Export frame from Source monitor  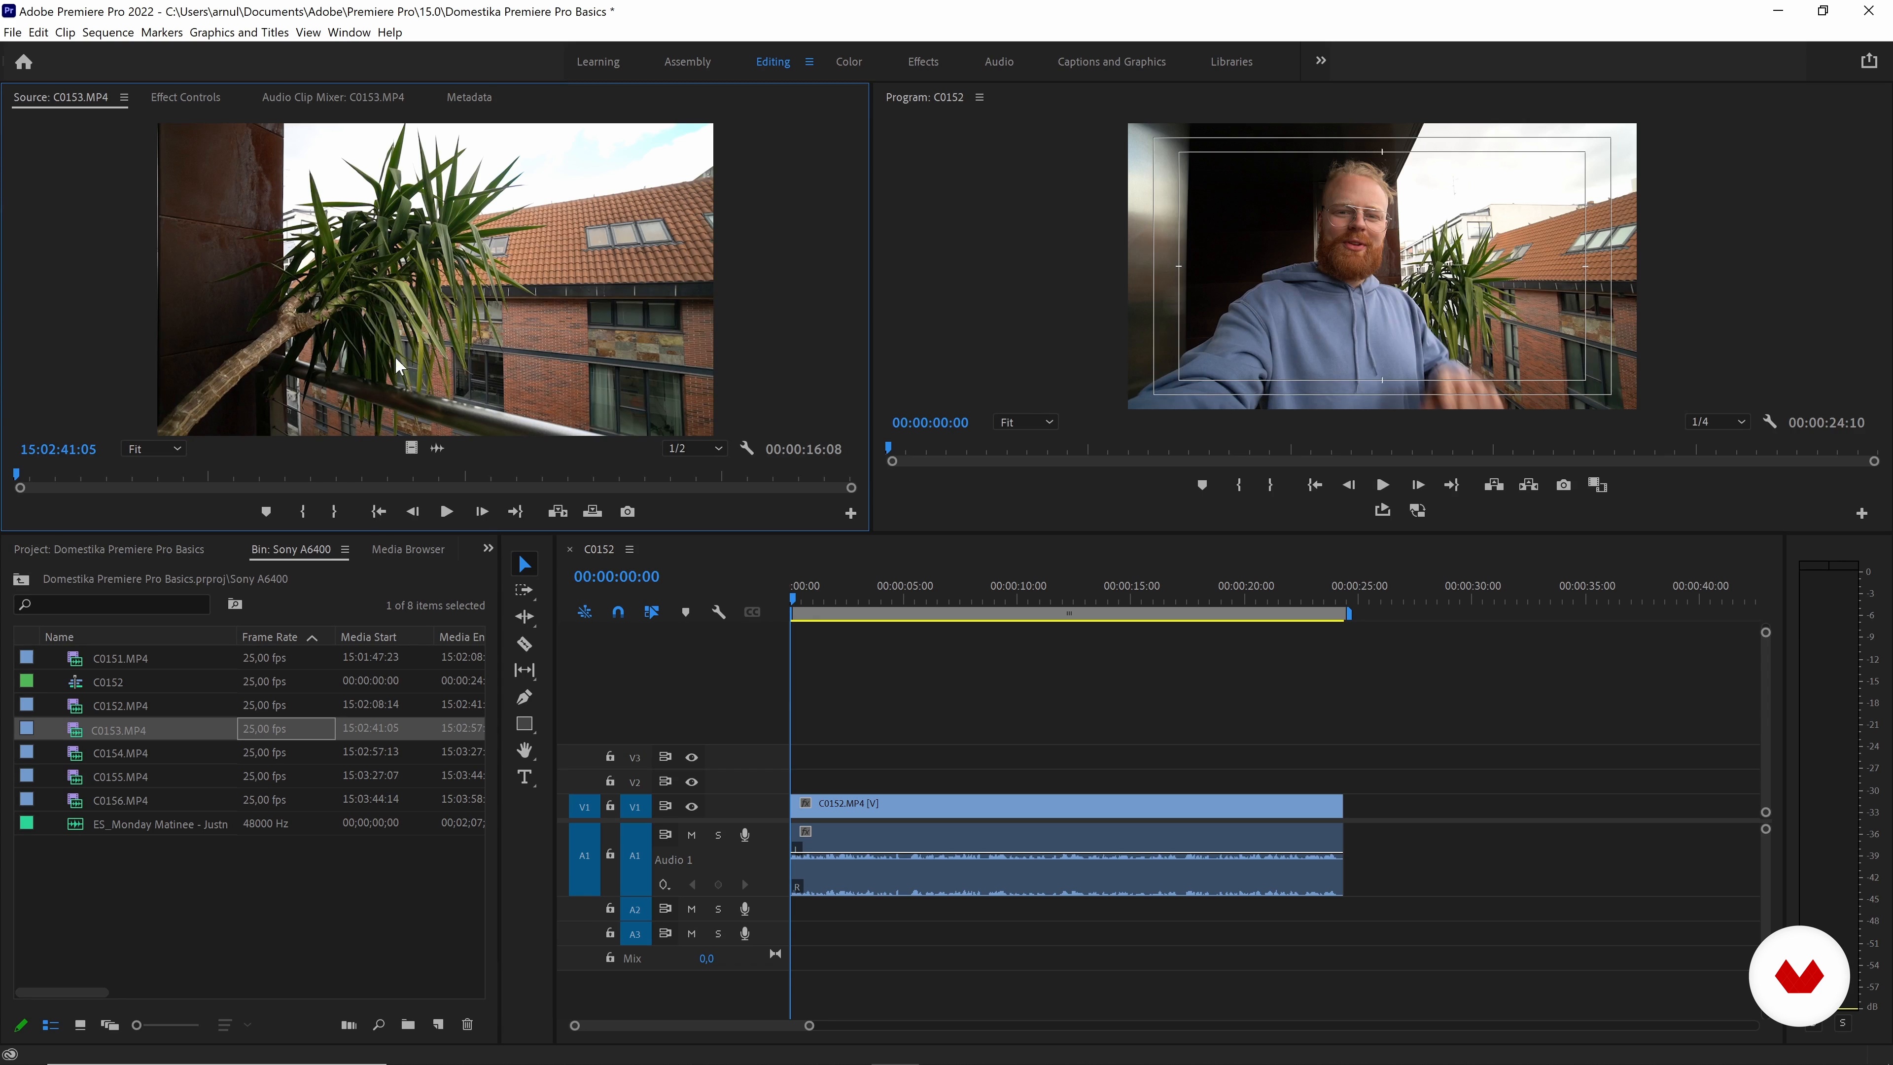coord(628,512)
